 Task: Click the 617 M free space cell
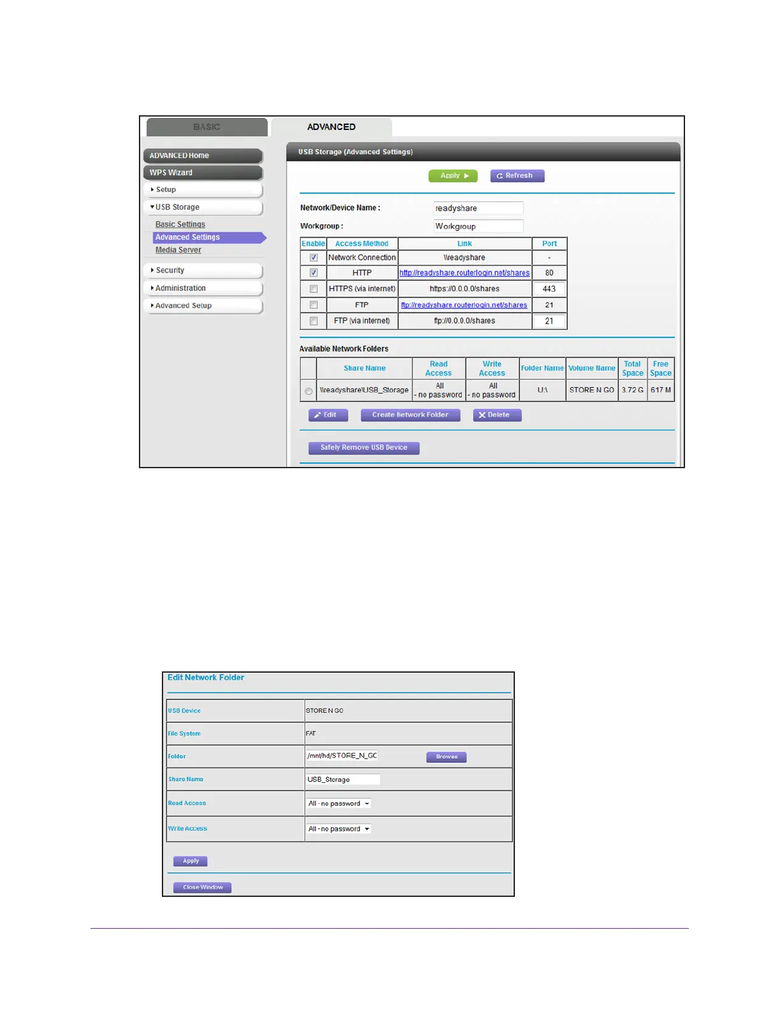coord(661,390)
